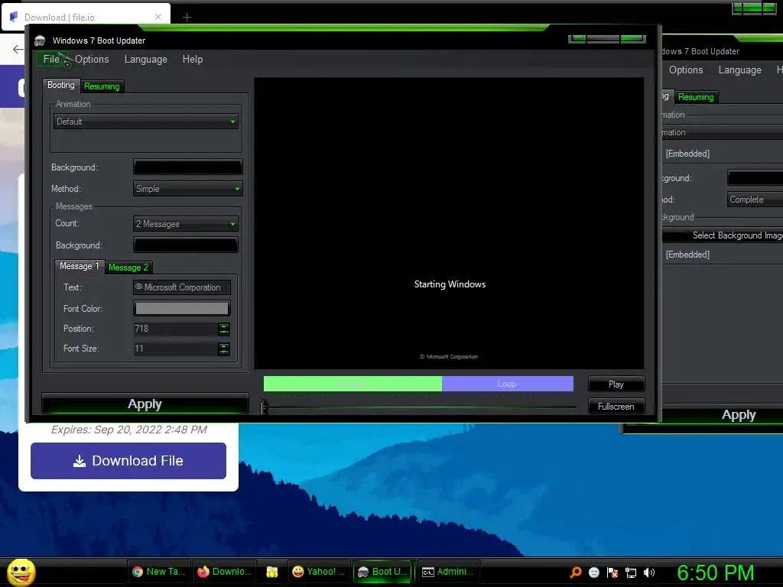Screen dimensions: 783x587
Task: Open Options menu in background Boot Updater window
Action: (686, 70)
